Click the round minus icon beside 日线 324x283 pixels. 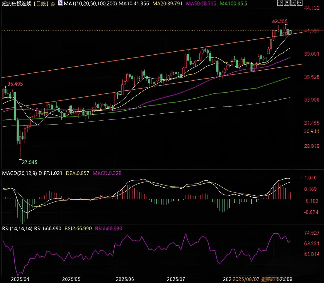53,4
